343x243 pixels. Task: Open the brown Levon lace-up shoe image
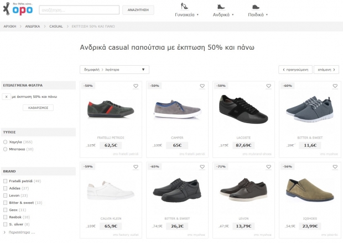(243, 189)
